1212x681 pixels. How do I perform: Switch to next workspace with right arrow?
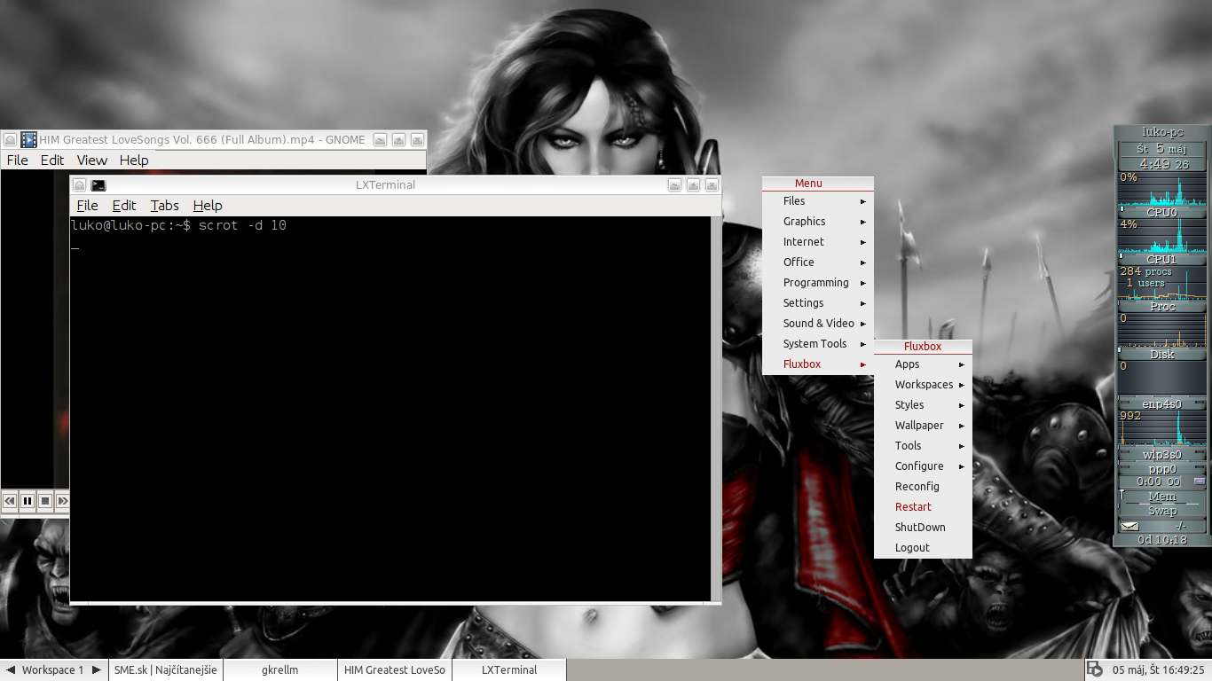[97, 670]
